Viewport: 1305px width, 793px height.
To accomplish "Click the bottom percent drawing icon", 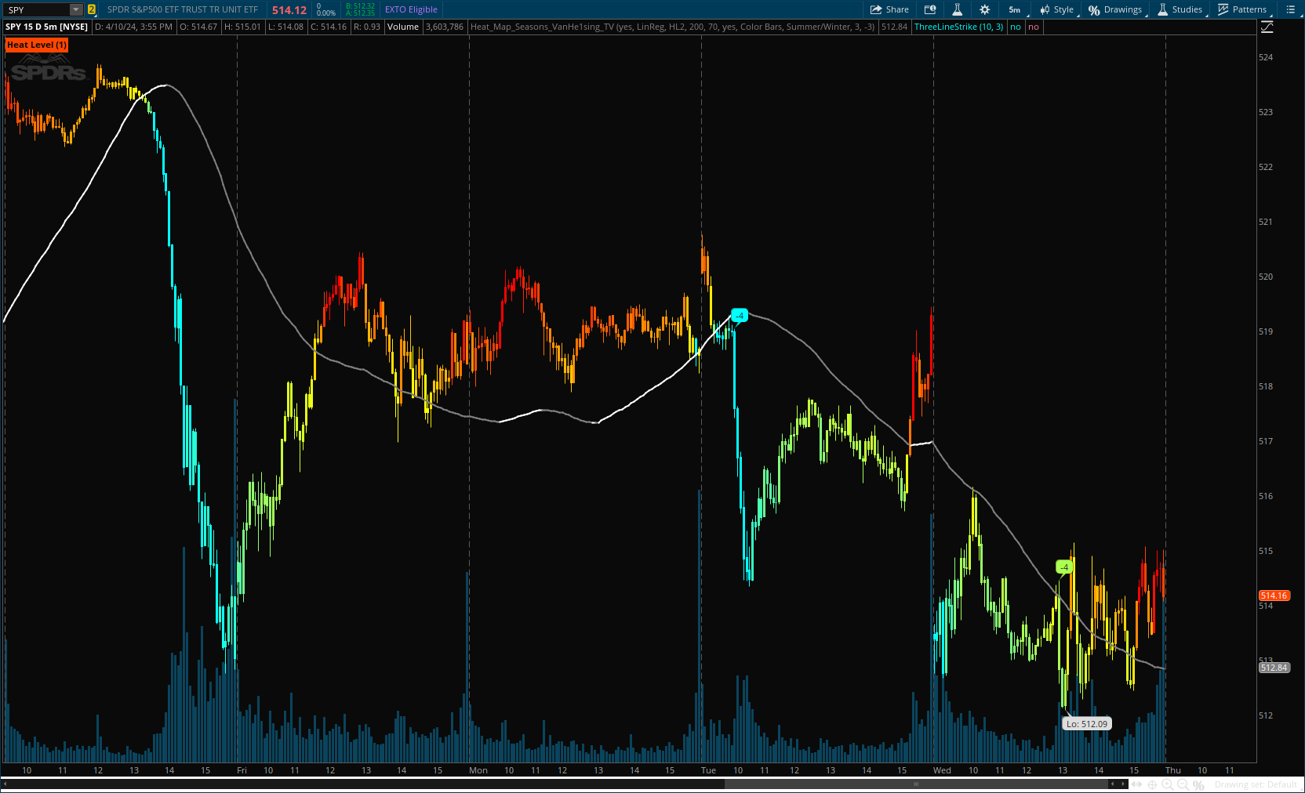I will pyautogui.click(x=1198, y=784).
